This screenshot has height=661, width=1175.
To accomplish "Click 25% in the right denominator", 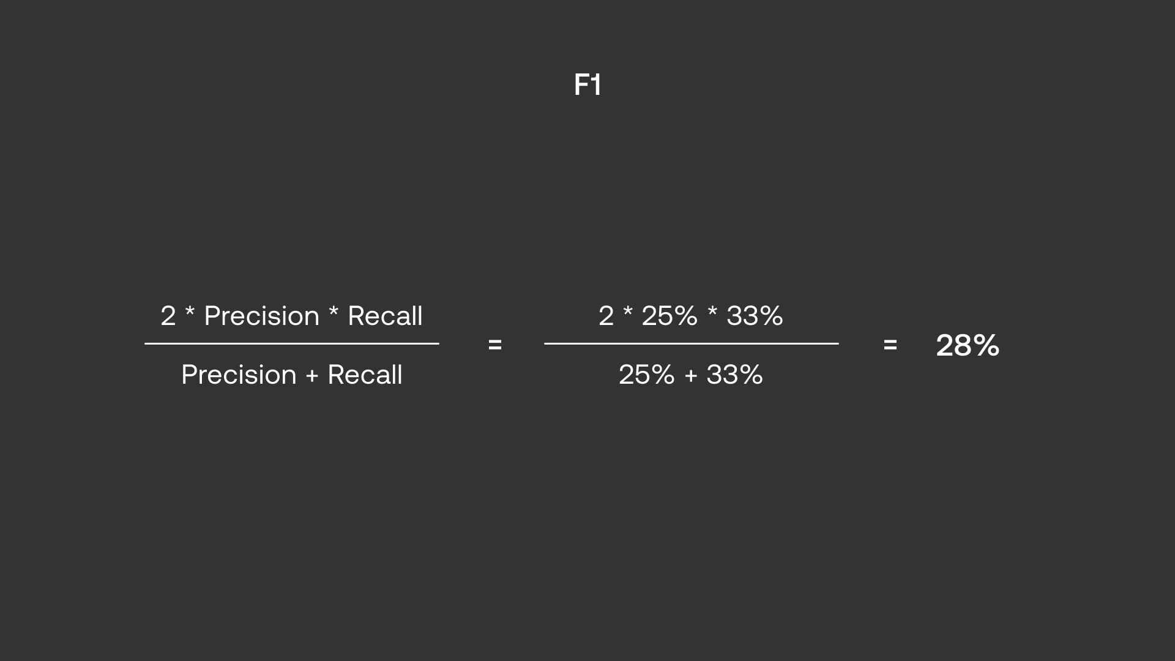I will tap(646, 375).
